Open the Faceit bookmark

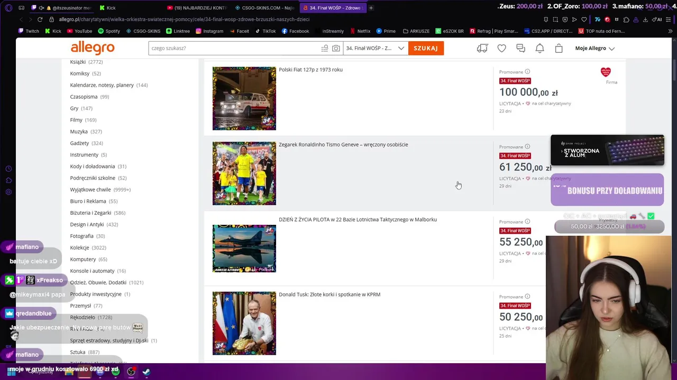239,31
